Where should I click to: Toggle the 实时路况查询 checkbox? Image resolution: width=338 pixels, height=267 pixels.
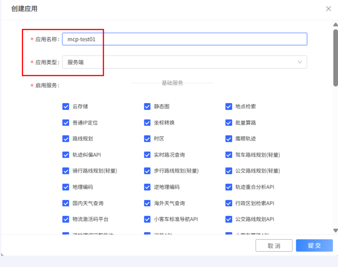[147, 155]
